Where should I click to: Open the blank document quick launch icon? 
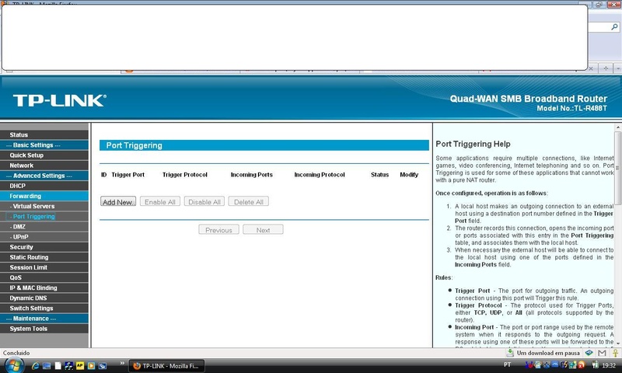(58, 365)
